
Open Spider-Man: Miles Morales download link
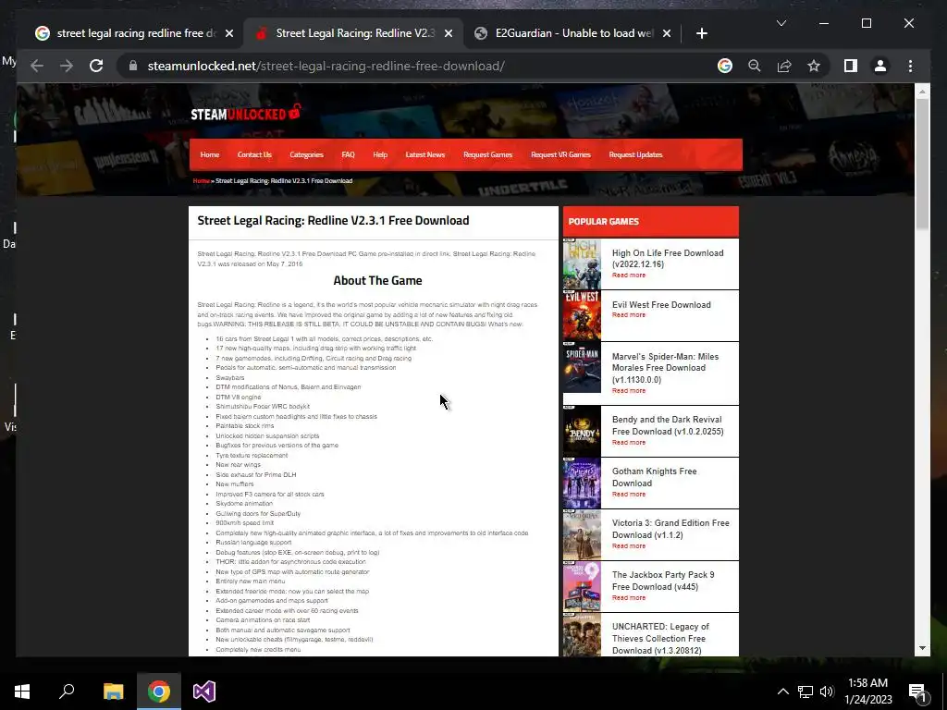665,368
